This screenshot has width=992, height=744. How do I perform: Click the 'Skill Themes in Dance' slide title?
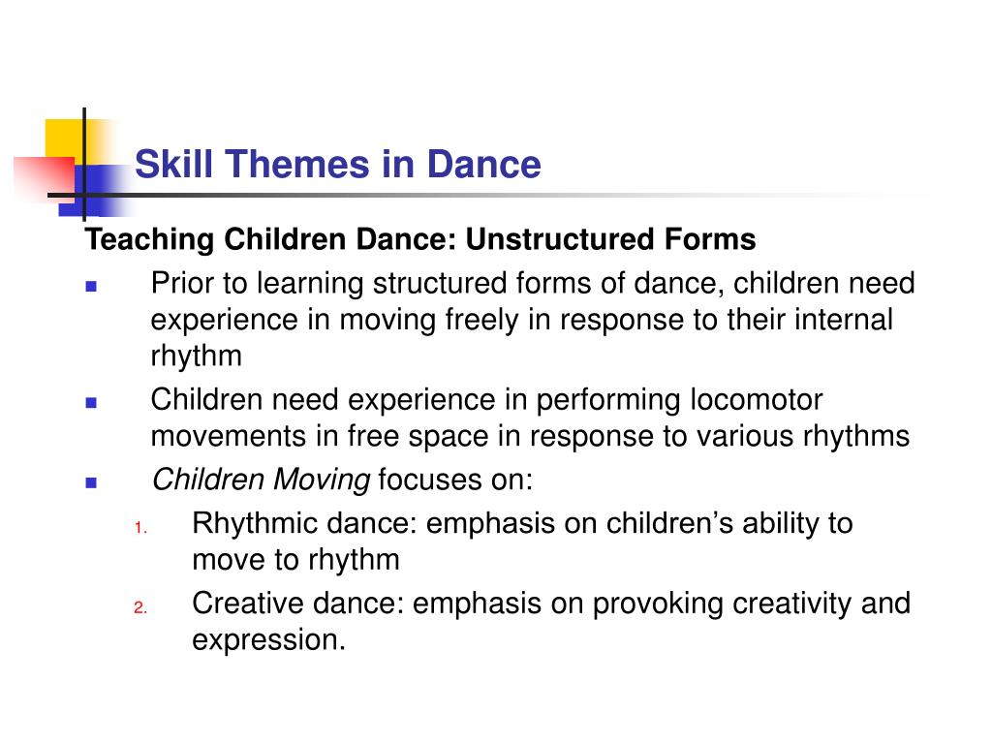[x=338, y=165]
